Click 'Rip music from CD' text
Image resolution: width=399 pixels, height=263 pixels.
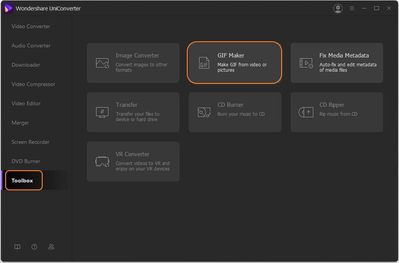(338, 114)
